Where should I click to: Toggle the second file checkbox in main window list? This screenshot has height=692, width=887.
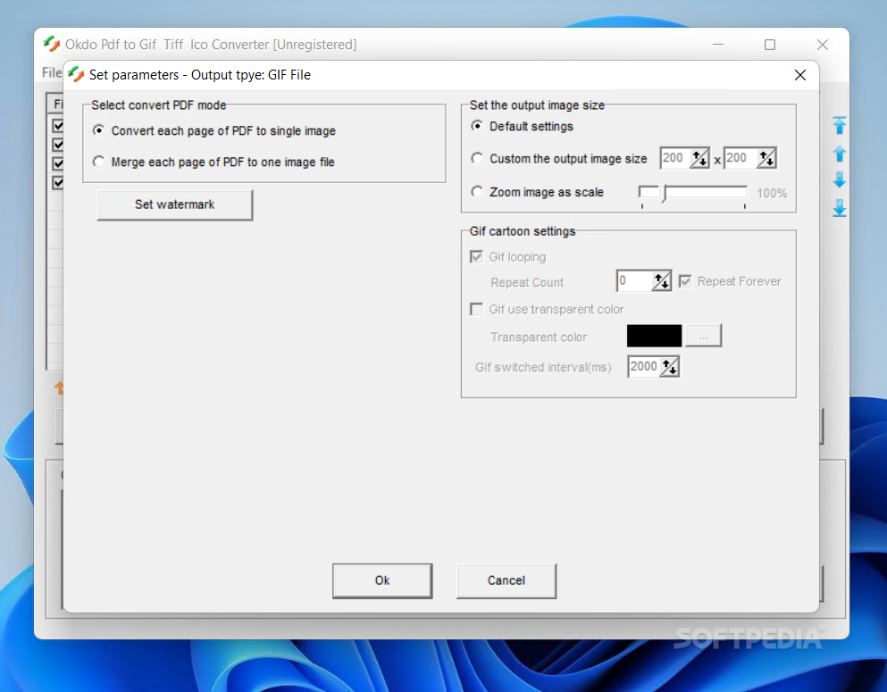click(58, 144)
